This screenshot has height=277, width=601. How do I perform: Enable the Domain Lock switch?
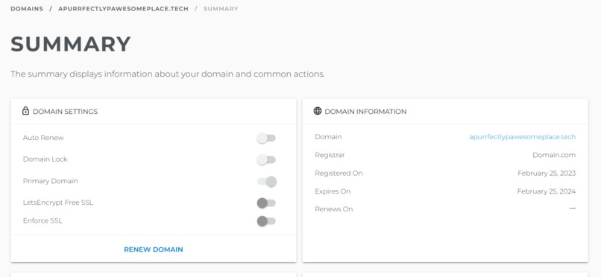(x=266, y=159)
